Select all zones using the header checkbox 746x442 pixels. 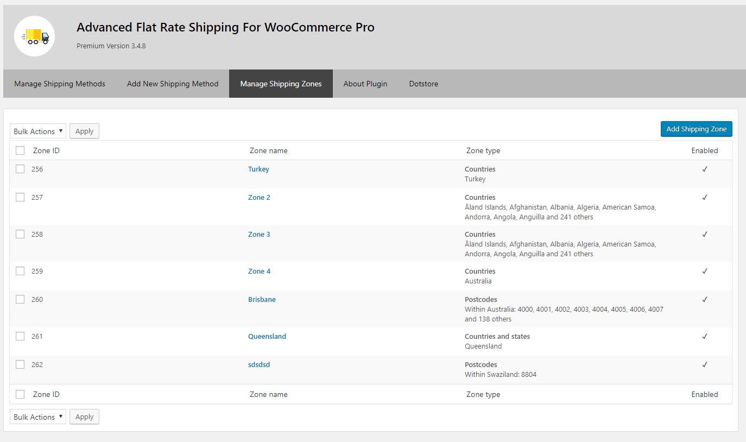coord(20,150)
